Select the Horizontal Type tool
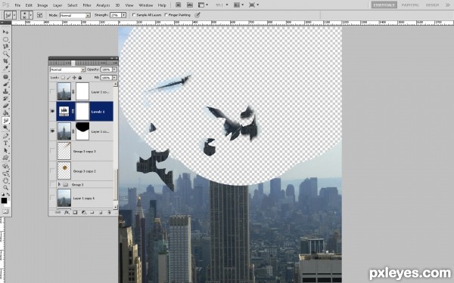Viewport: 454px width, 283px height. click(x=5, y=143)
